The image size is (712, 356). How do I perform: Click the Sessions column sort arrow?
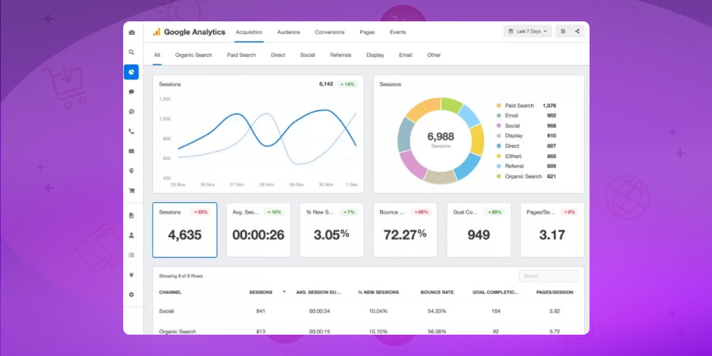[x=284, y=292]
